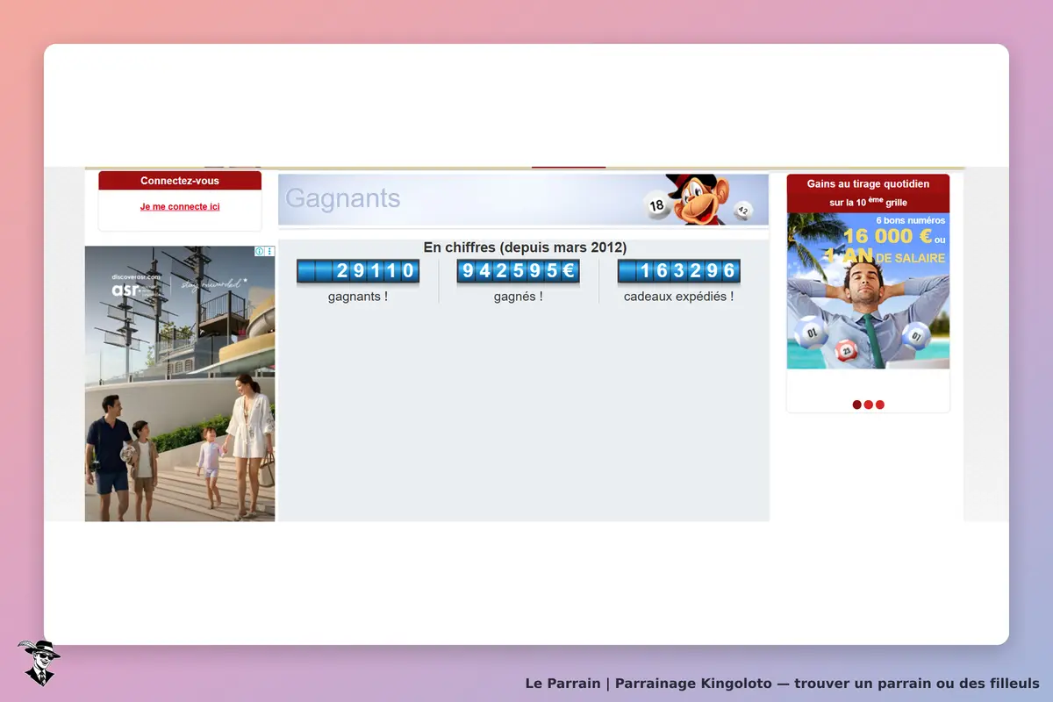1053x702 pixels.
Task: Open the three-dot ad options on the ASR advert
Action: pyautogui.click(x=269, y=251)
